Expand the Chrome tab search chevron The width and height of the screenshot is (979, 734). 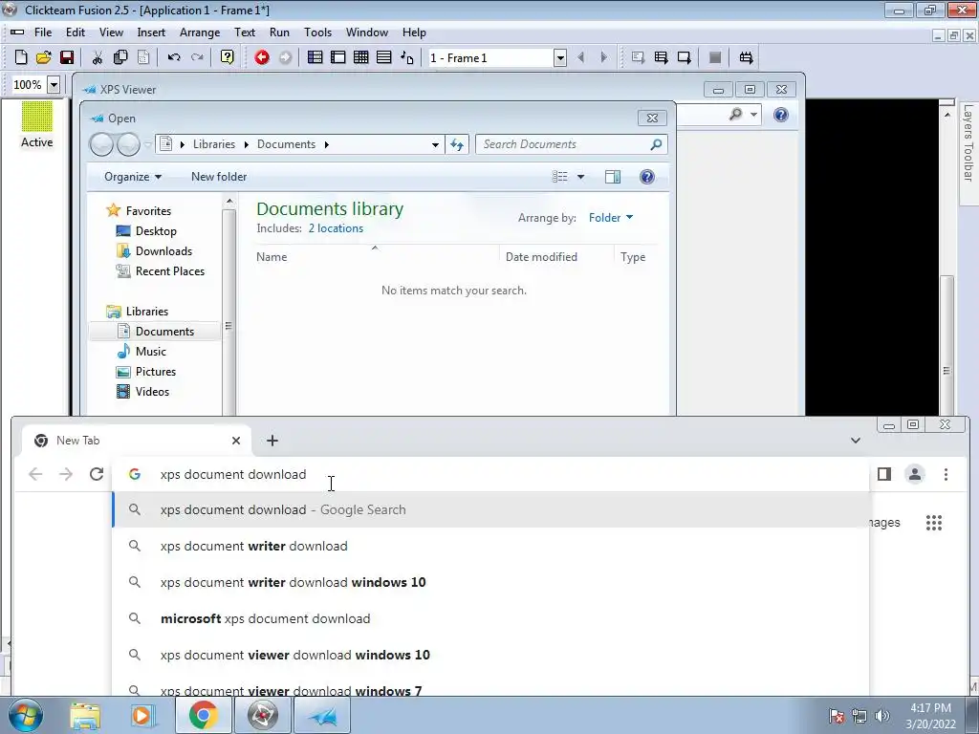(x=856, y=441)
